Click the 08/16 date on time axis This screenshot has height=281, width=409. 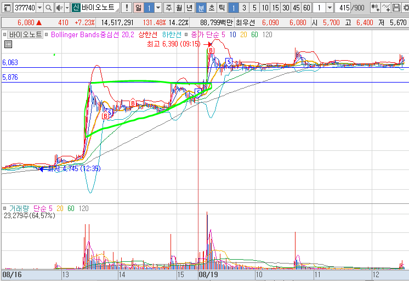(12, 274)
